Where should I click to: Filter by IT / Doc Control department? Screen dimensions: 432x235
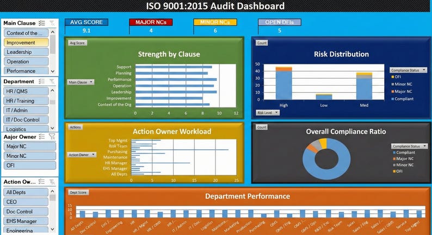26,120
